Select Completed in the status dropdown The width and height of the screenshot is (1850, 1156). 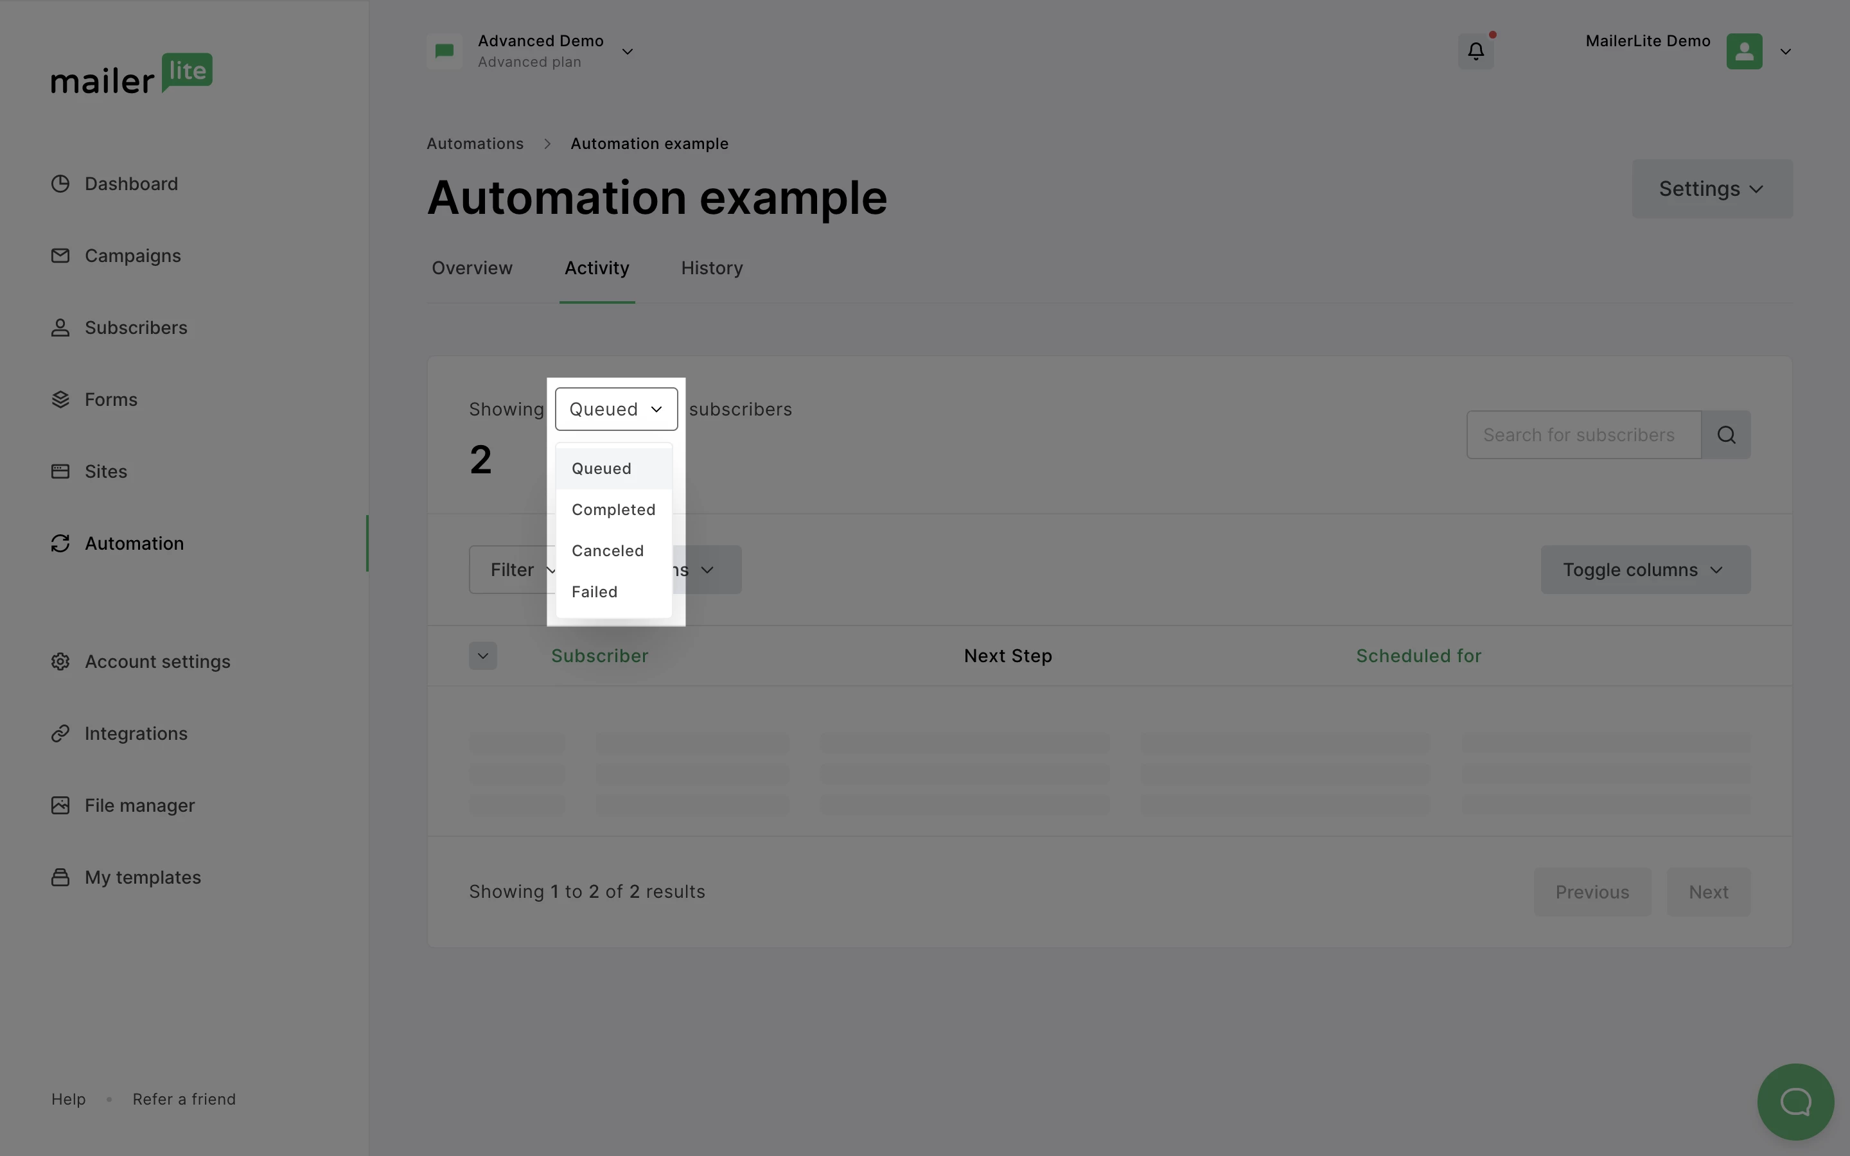point(613,510)
